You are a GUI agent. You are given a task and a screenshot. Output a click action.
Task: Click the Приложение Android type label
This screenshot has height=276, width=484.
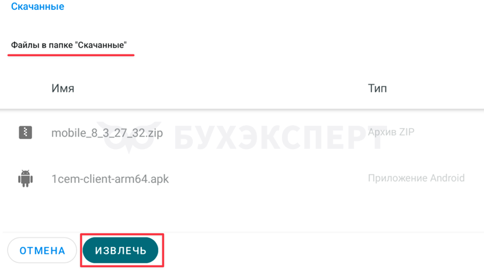click(x=416, y=178)
